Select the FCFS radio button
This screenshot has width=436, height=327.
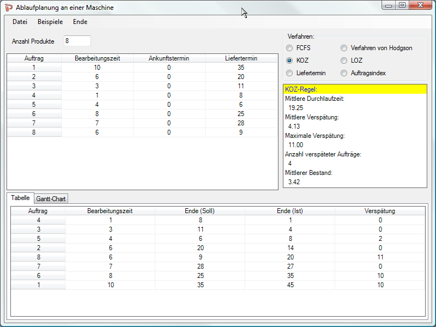point(289,48)
